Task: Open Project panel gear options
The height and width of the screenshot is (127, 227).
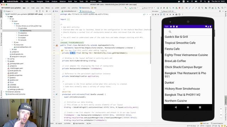Action: [47, 11]
